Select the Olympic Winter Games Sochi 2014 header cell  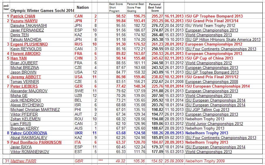coord(42,10)
